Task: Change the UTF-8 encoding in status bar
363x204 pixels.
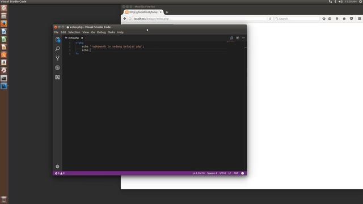Action: (x=222, y=173)
